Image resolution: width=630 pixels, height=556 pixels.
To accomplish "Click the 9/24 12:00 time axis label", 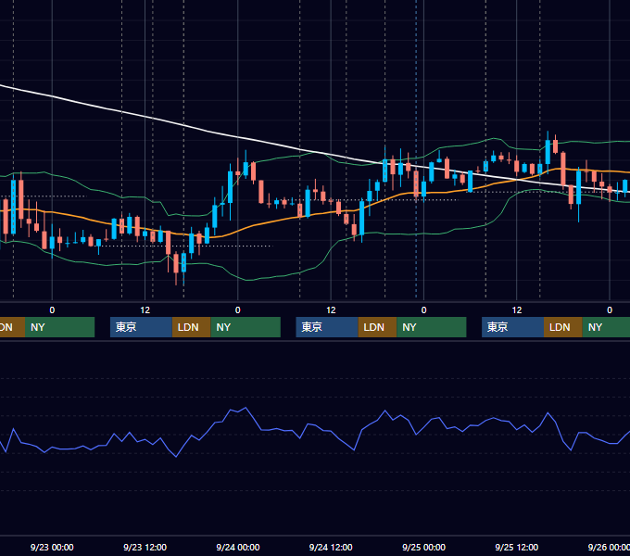I will coord(331,547).
